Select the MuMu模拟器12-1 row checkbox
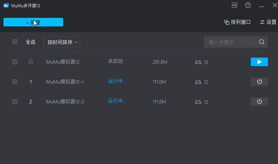 [x=15, y=82]
